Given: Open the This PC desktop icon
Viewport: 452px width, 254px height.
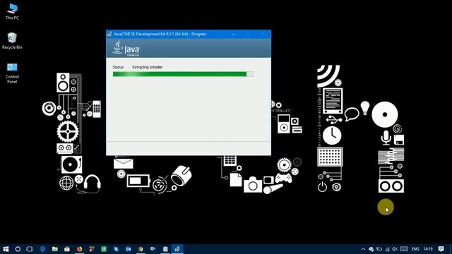Looking at the screenshot, I should (12, 11).
